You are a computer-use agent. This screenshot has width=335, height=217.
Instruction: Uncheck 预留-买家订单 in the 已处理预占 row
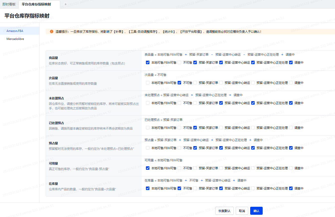(x=195, y=128)
